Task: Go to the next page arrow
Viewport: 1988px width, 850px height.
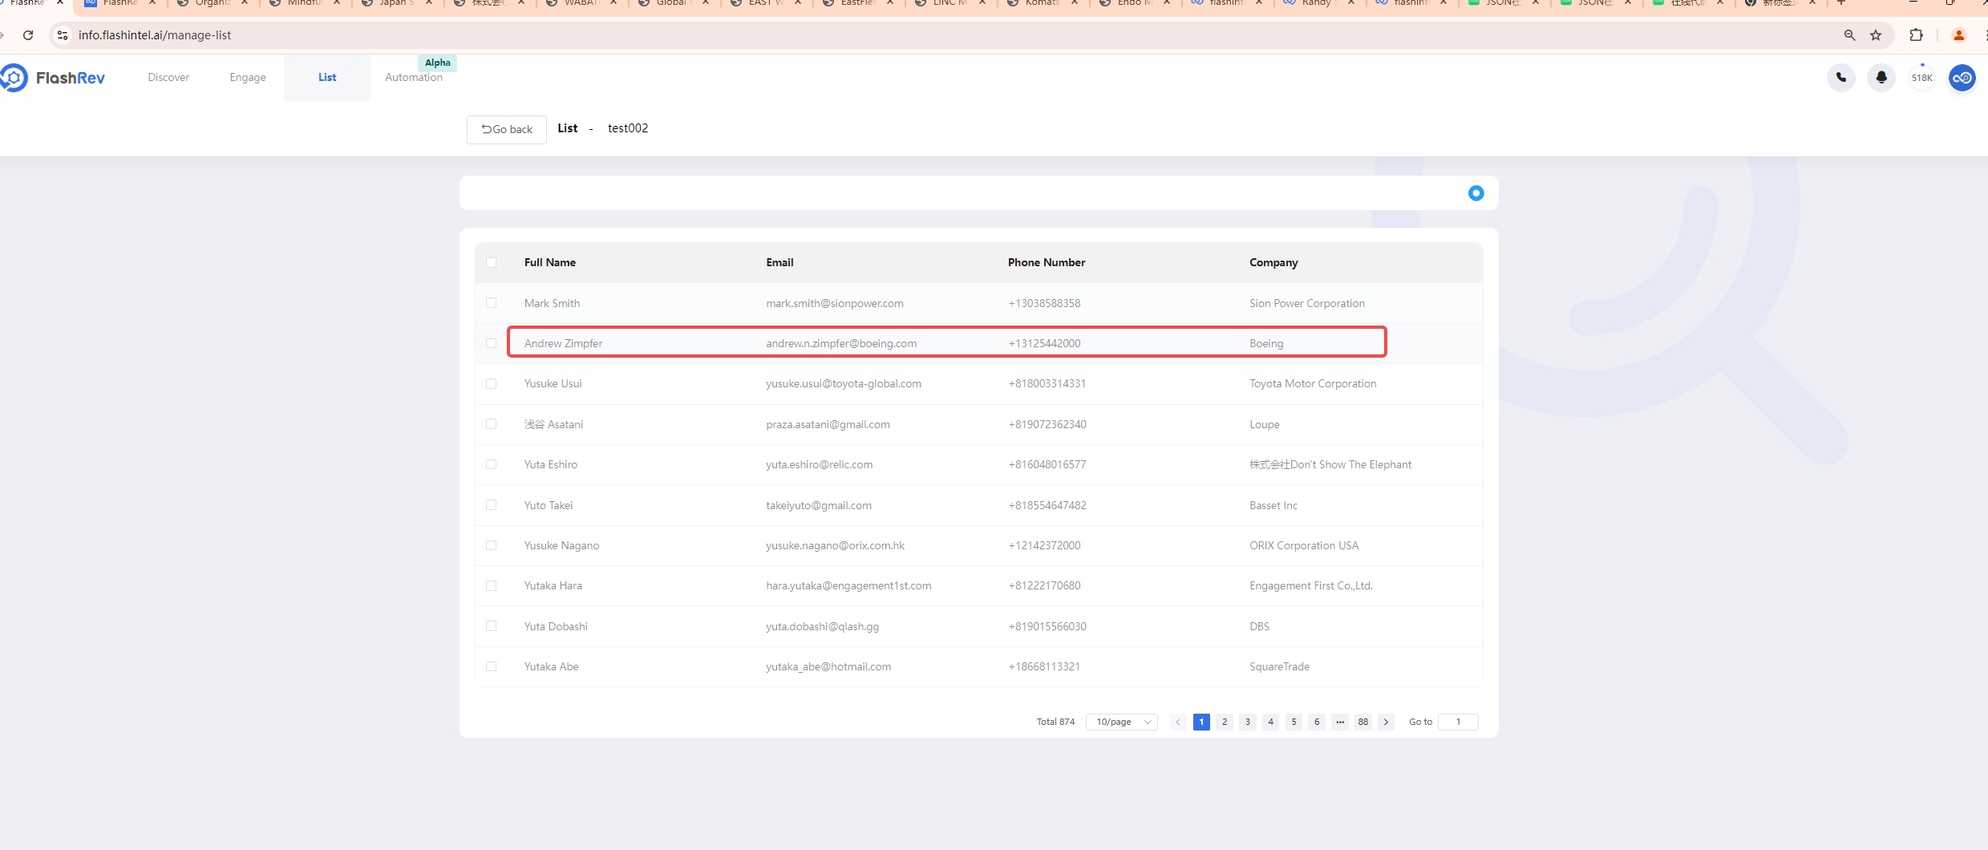Action: point(1386,722)
